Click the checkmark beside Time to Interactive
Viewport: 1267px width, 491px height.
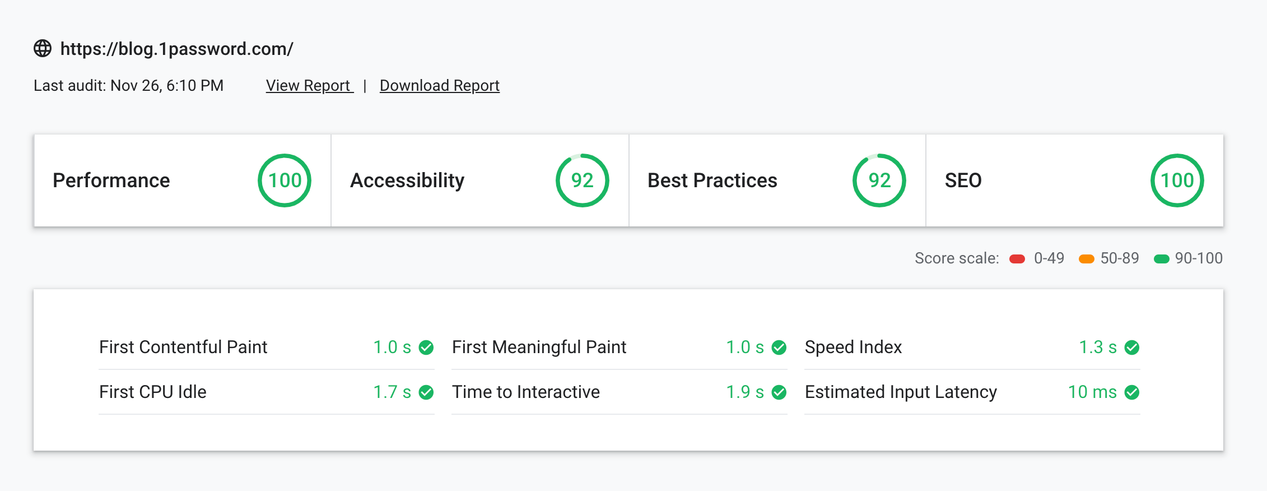pos(779,392)
